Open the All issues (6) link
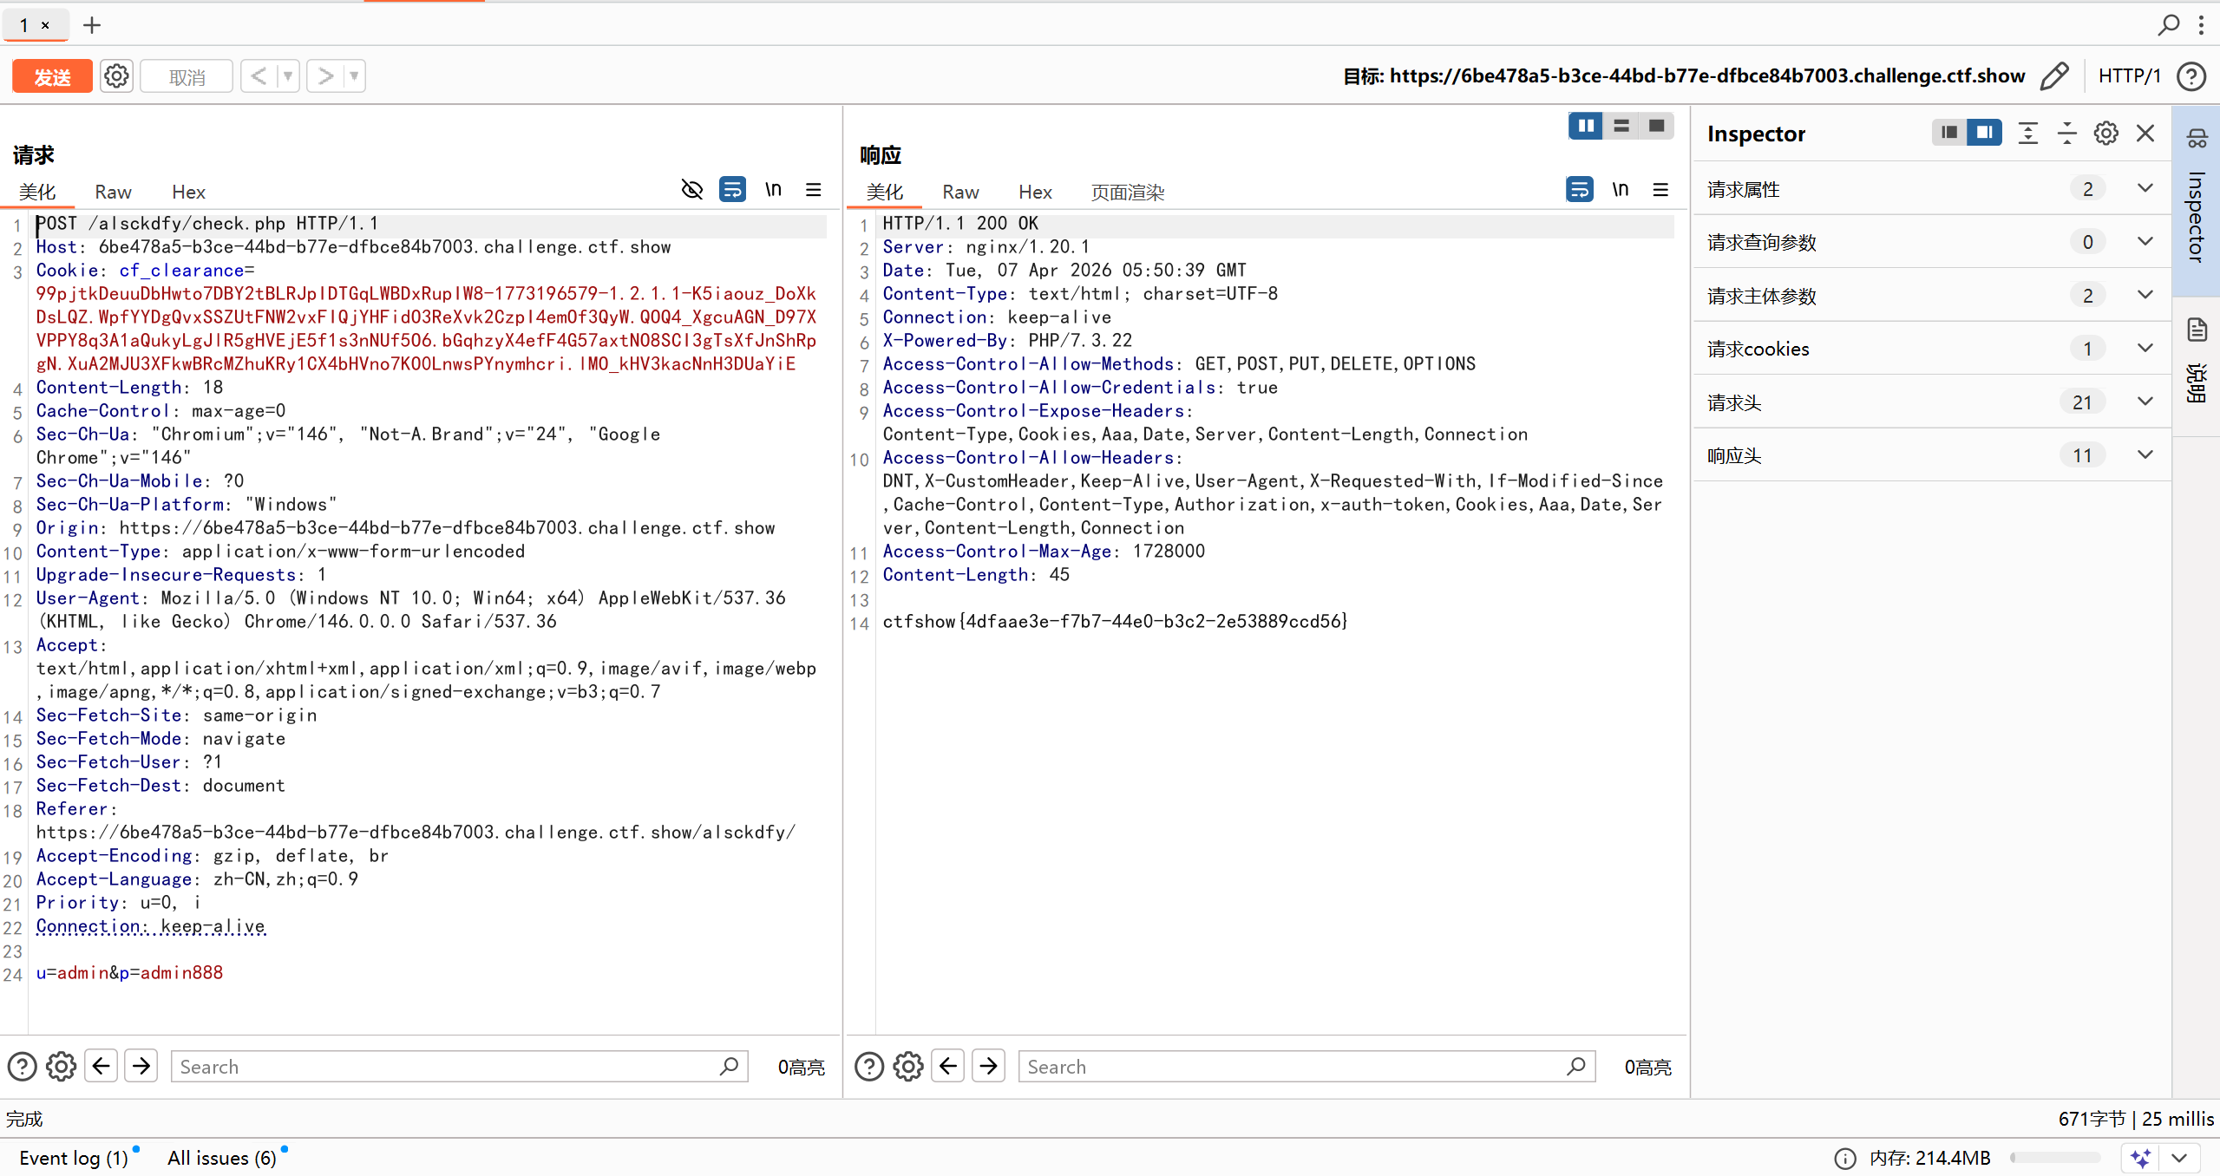Viewport: 2220px width, 1176px height. (x=222, y=1158)
